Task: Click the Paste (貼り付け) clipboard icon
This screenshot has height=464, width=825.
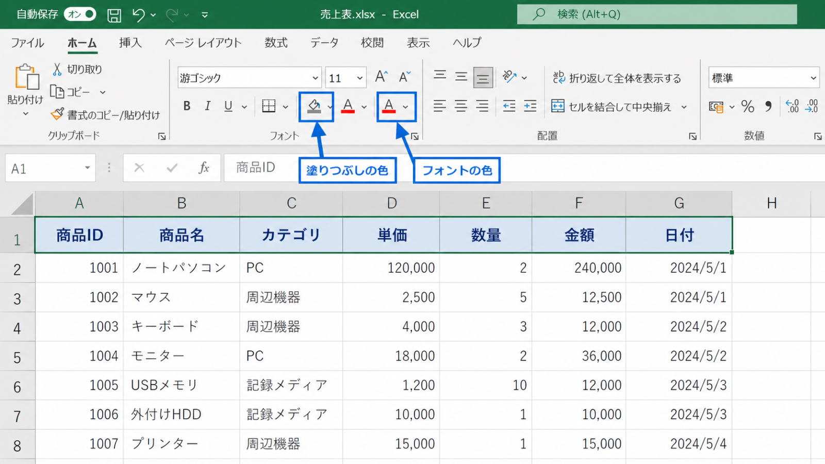Action: point(27,77)
